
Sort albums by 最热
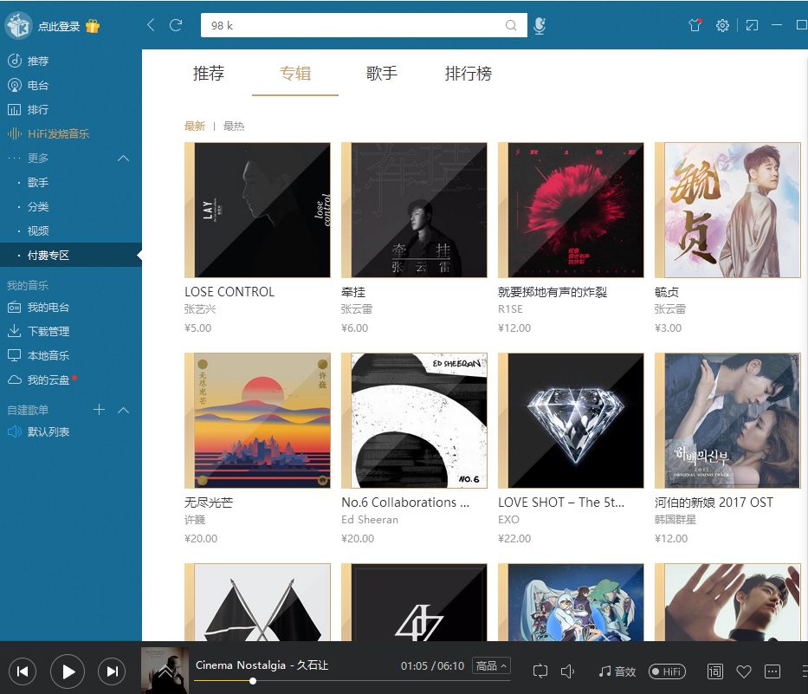coord(234,126)
